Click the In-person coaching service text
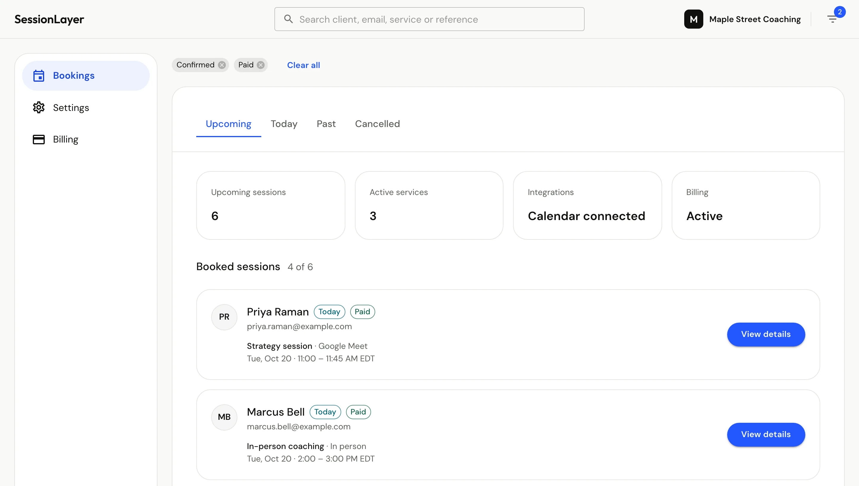 285,446
